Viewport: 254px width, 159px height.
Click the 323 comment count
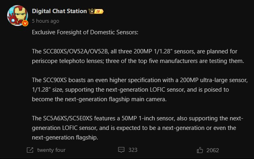point(133,150)
